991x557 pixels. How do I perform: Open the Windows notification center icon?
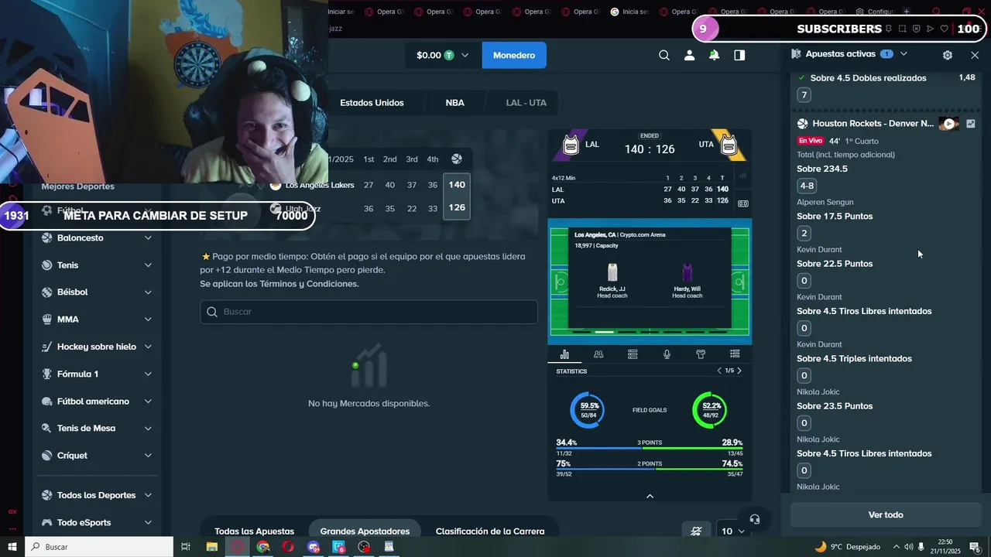975,547
